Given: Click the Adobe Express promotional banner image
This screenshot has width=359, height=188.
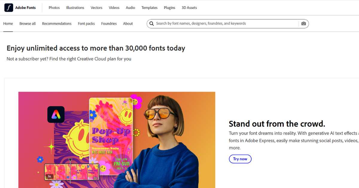Looking at the screenshot, I should 117,140.
